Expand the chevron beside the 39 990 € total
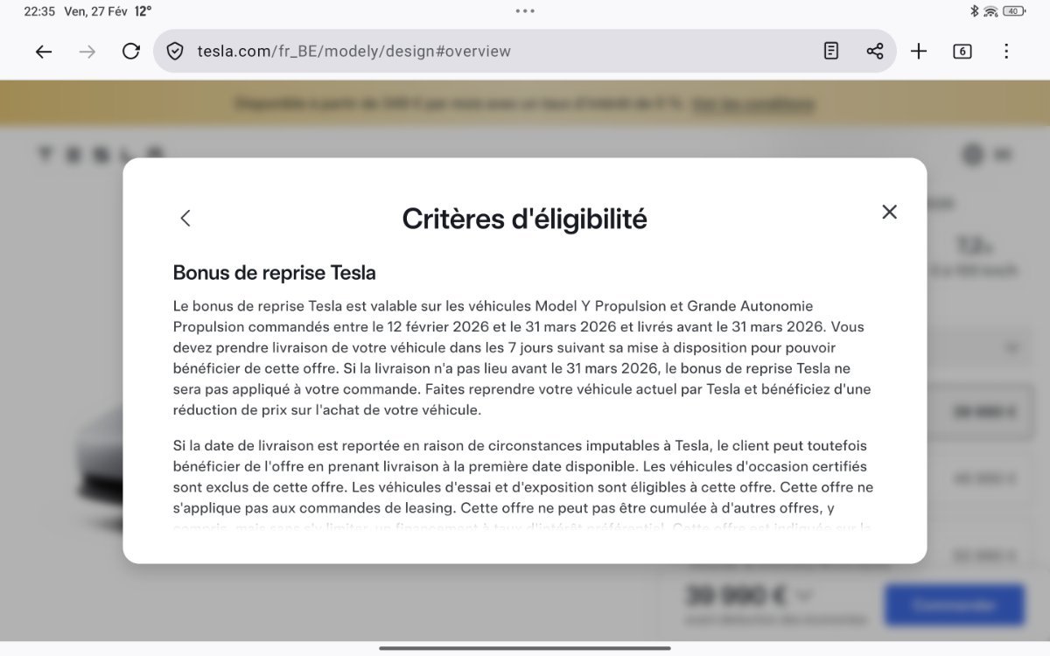Image resolution: width=1050 pixels, height=656 pixels. (x=805, y=597)
